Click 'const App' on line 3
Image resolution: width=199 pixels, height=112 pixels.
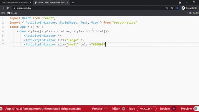click(18, 27)
